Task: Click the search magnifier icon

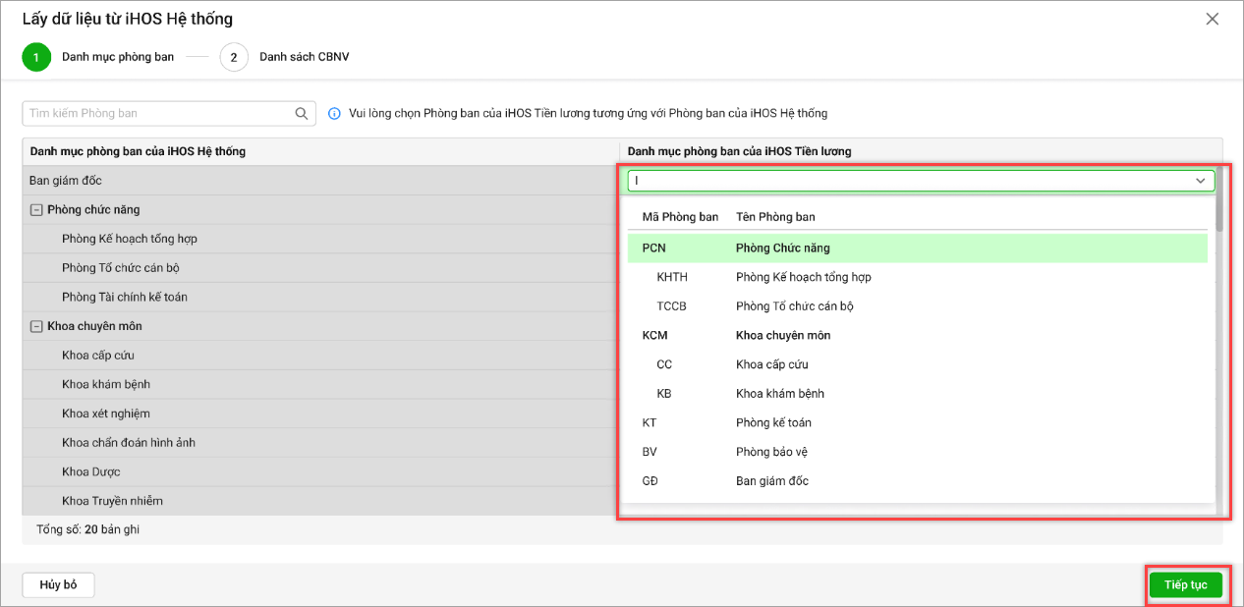Action: pyautogui.click(x=302, y=114)
